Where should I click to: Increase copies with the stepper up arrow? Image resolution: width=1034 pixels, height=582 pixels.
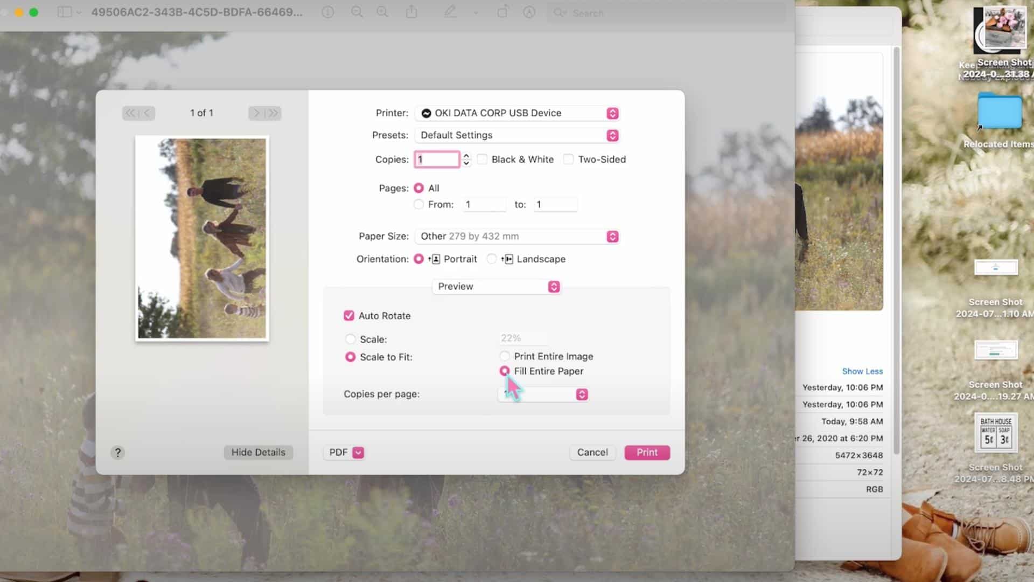[465, 156]
